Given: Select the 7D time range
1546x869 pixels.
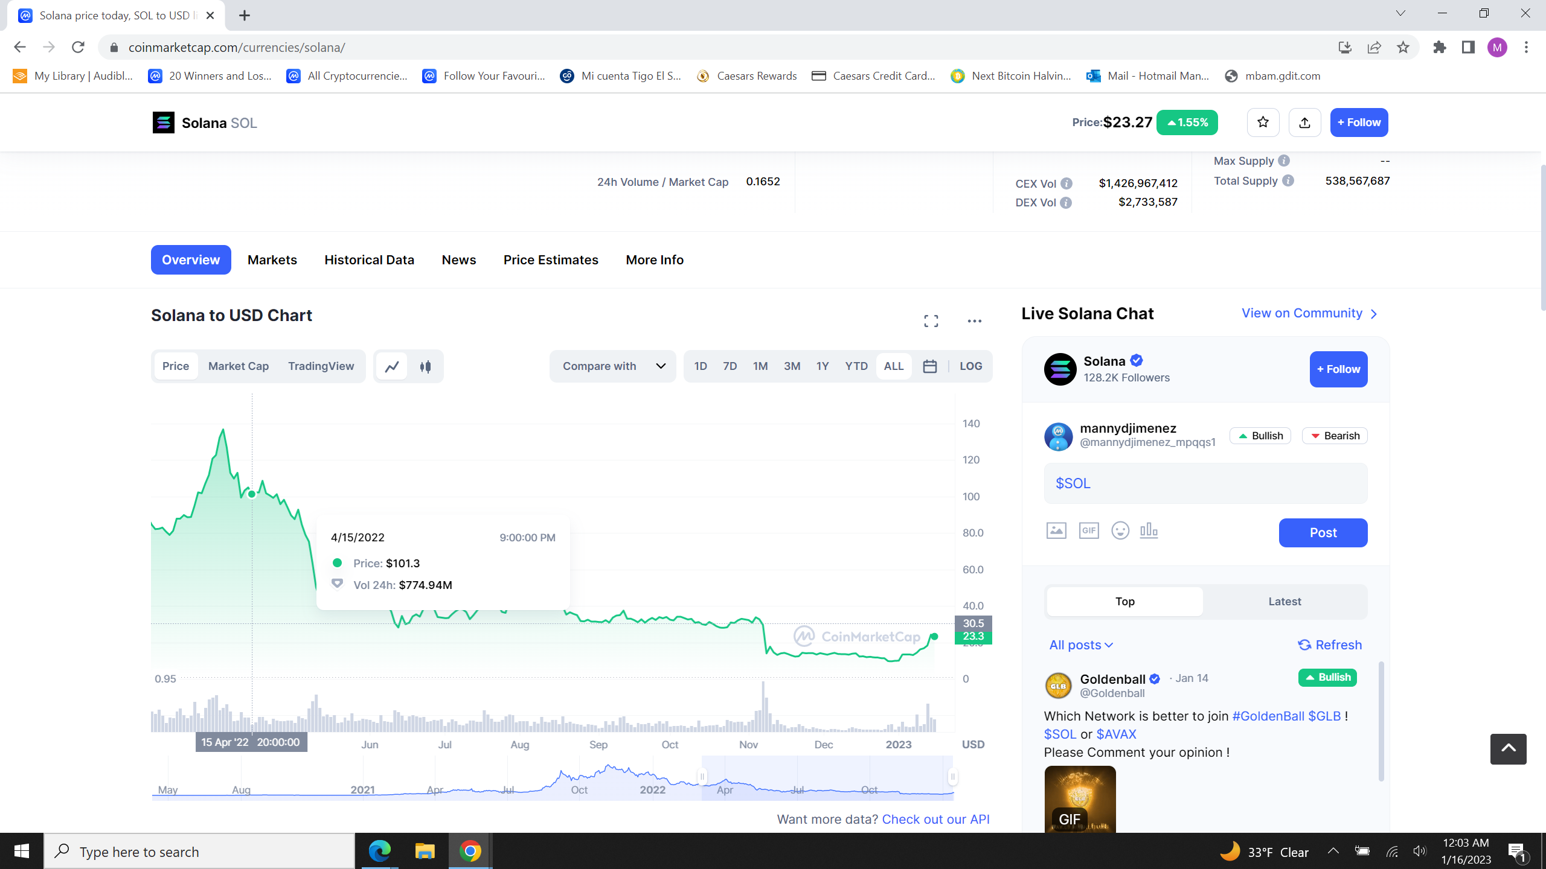Looking at the screenshot, I should click(x=730, y=366).
